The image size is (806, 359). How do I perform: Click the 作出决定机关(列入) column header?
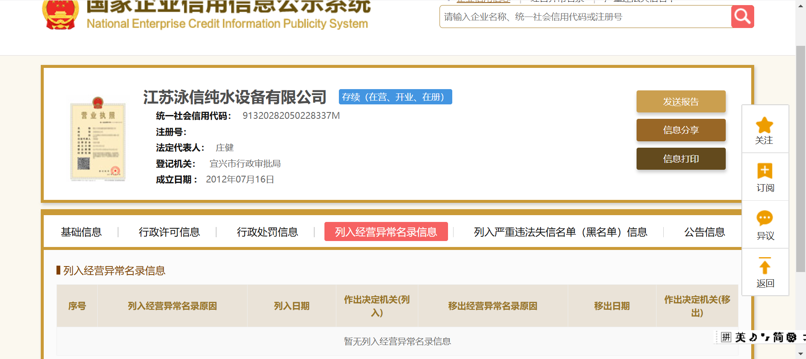[x=377, y=306]
